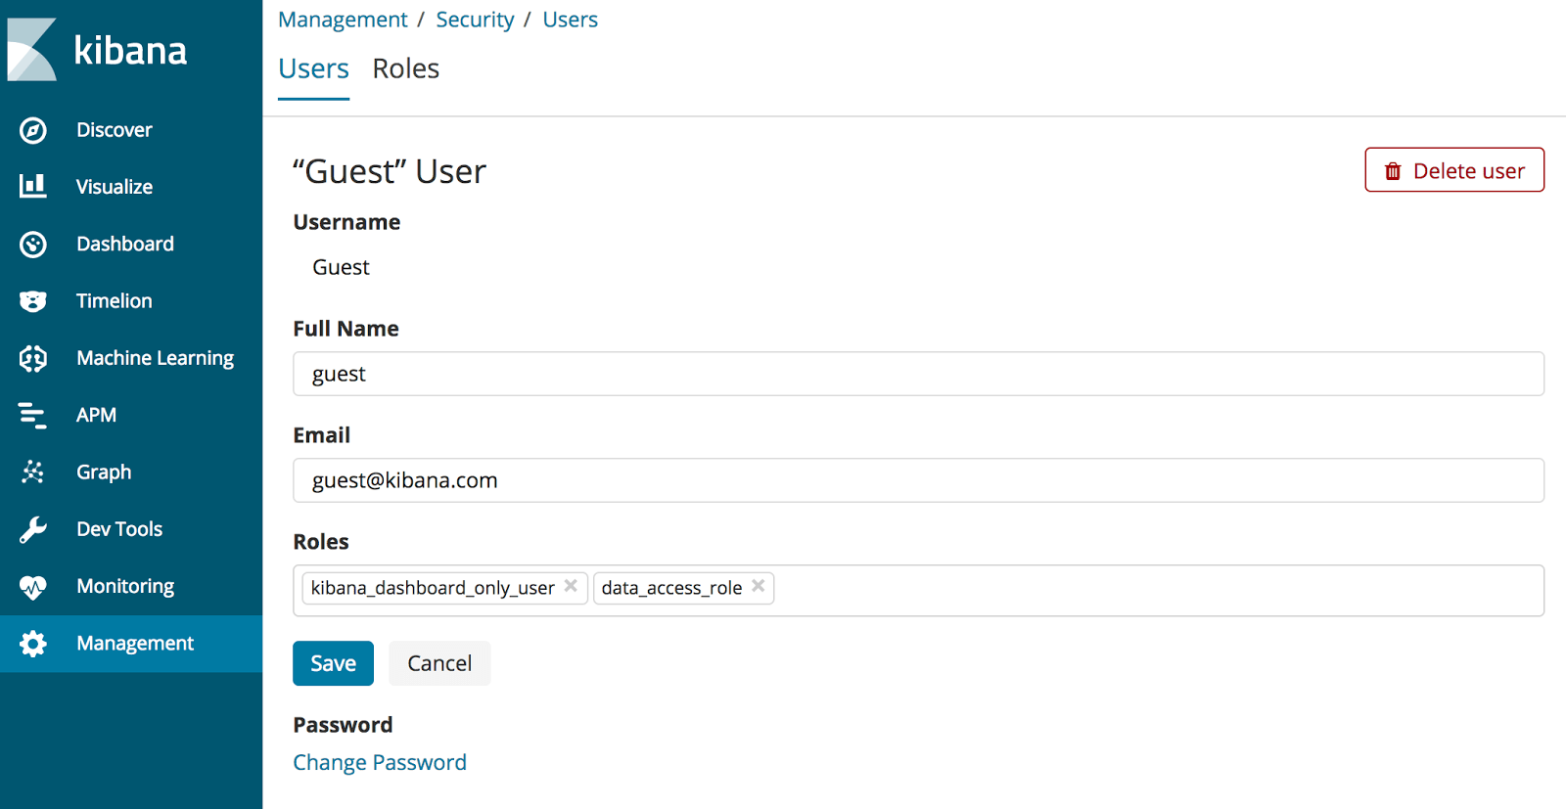The image size is (1566, 809).
Task: Select Dev Tools label in sidebar
Action: pyautogui.click(x=119, y=529)
